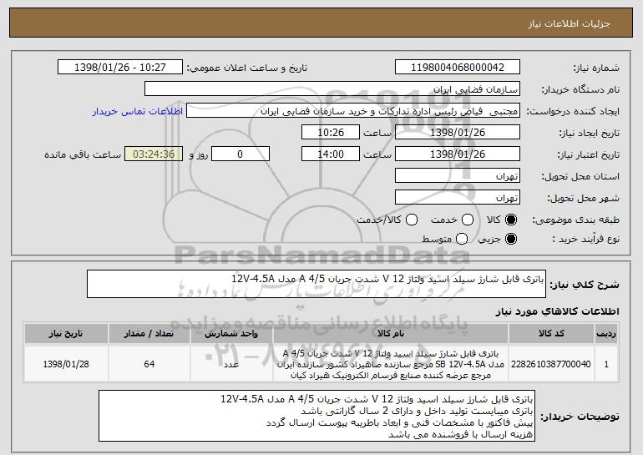Click the کد کالا column header
This screenshot has width=643, height=455.
(551, 334)
